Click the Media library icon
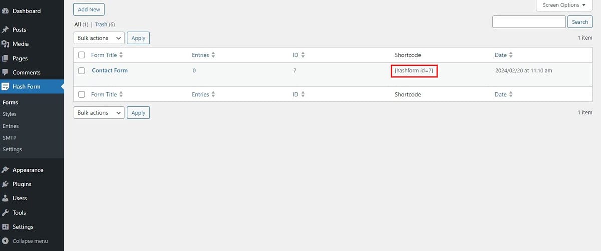 click(5, 44)
